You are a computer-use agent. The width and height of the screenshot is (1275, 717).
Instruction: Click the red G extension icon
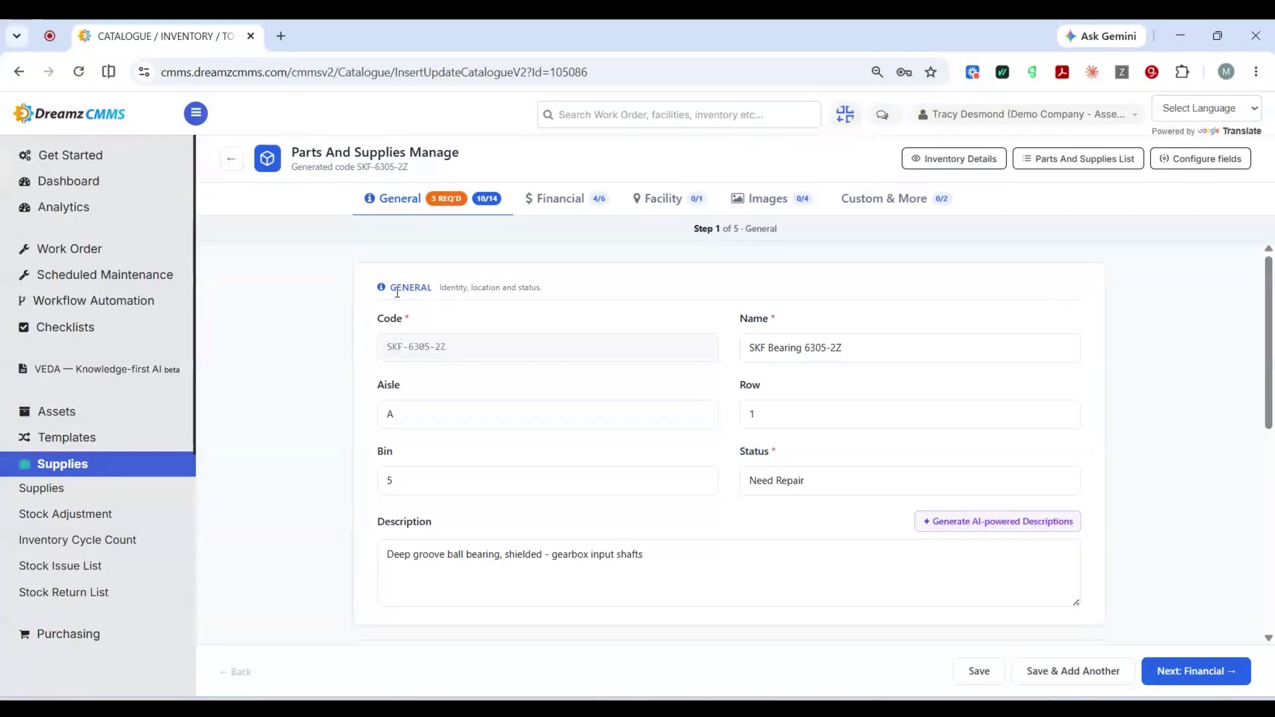pos(1152,72)
